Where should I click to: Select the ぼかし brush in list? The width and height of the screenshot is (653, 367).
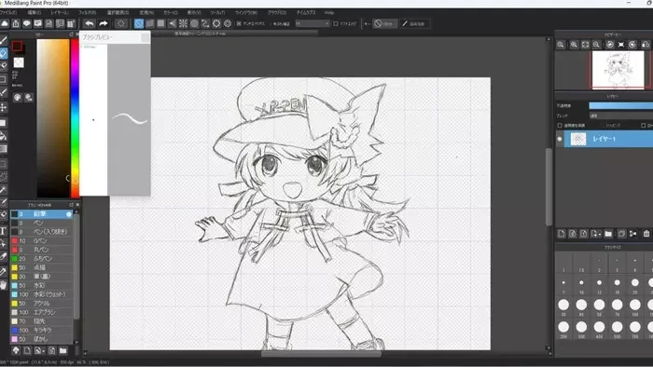point(42,339)
